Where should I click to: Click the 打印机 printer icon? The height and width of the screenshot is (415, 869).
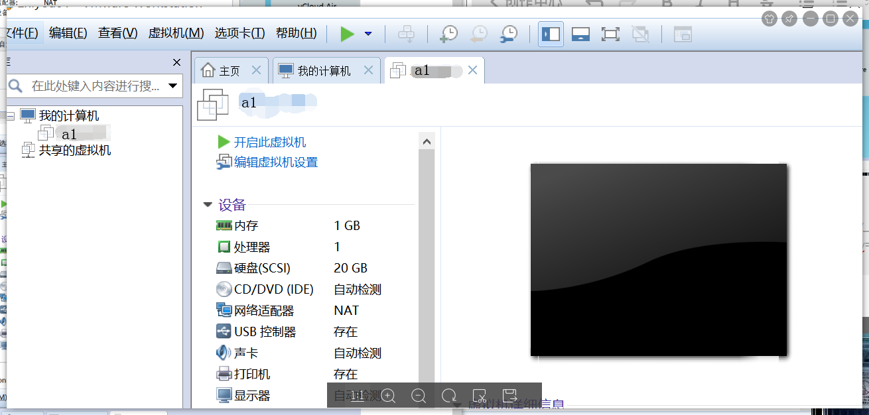pyautogui.click(x=224, y=374)
